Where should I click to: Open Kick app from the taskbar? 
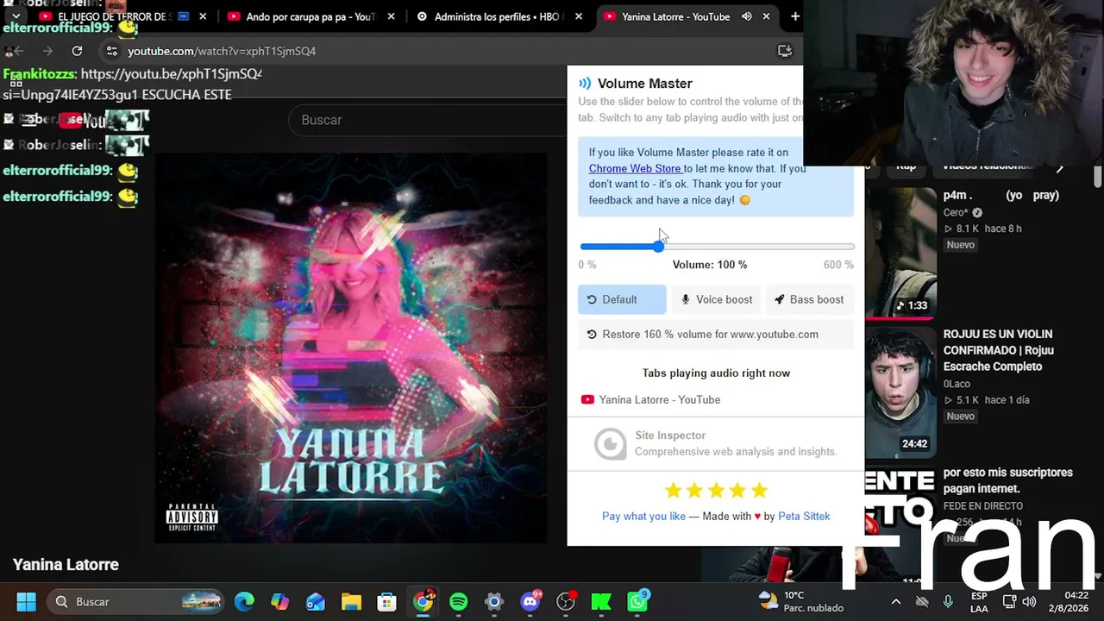[600, 601]
